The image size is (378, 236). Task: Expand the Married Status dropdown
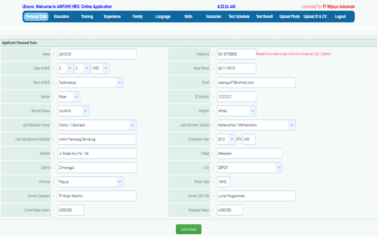tap(73, 111)
